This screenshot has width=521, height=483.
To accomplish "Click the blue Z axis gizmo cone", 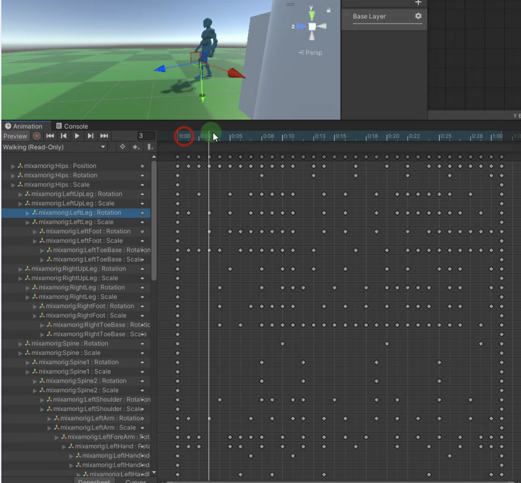I will 302,26.
